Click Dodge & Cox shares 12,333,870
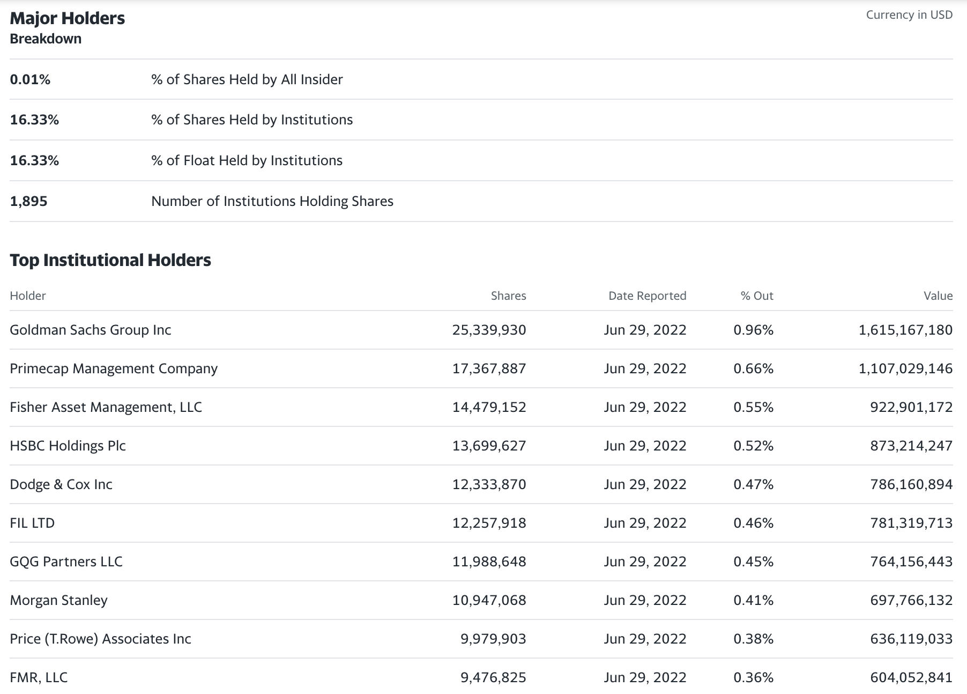 (x=489, y=484)
